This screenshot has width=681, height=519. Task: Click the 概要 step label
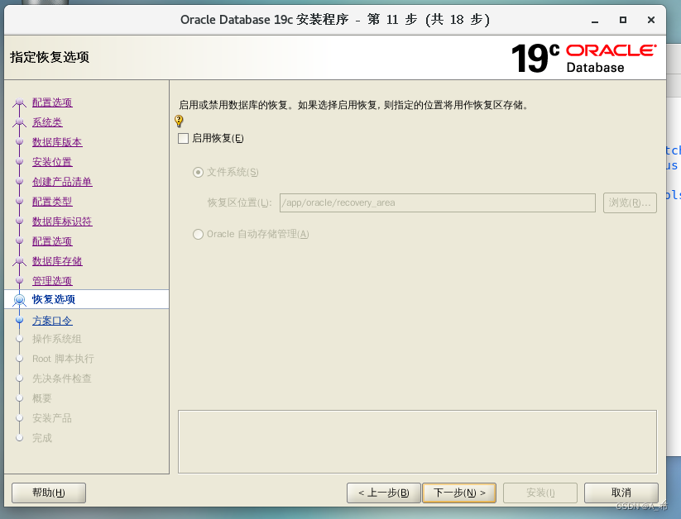coord(42,398)
